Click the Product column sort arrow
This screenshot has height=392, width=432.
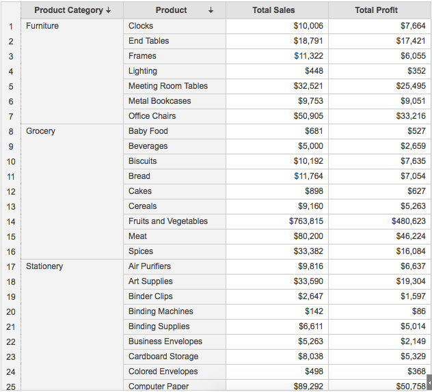[211, 10]
